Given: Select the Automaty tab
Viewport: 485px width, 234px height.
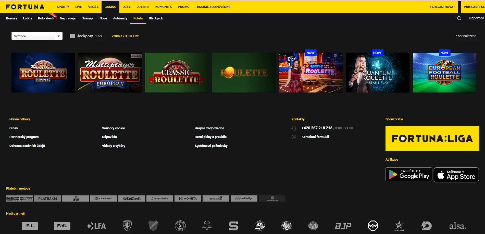Looking at the screenshot, I should pos(120,18).
